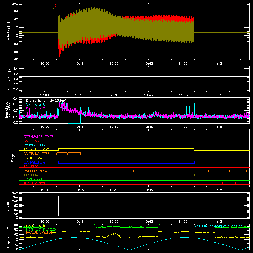Click the GAP_FLAG label
The height and width of the screenshot is (253, 253).
click(31, 141)
